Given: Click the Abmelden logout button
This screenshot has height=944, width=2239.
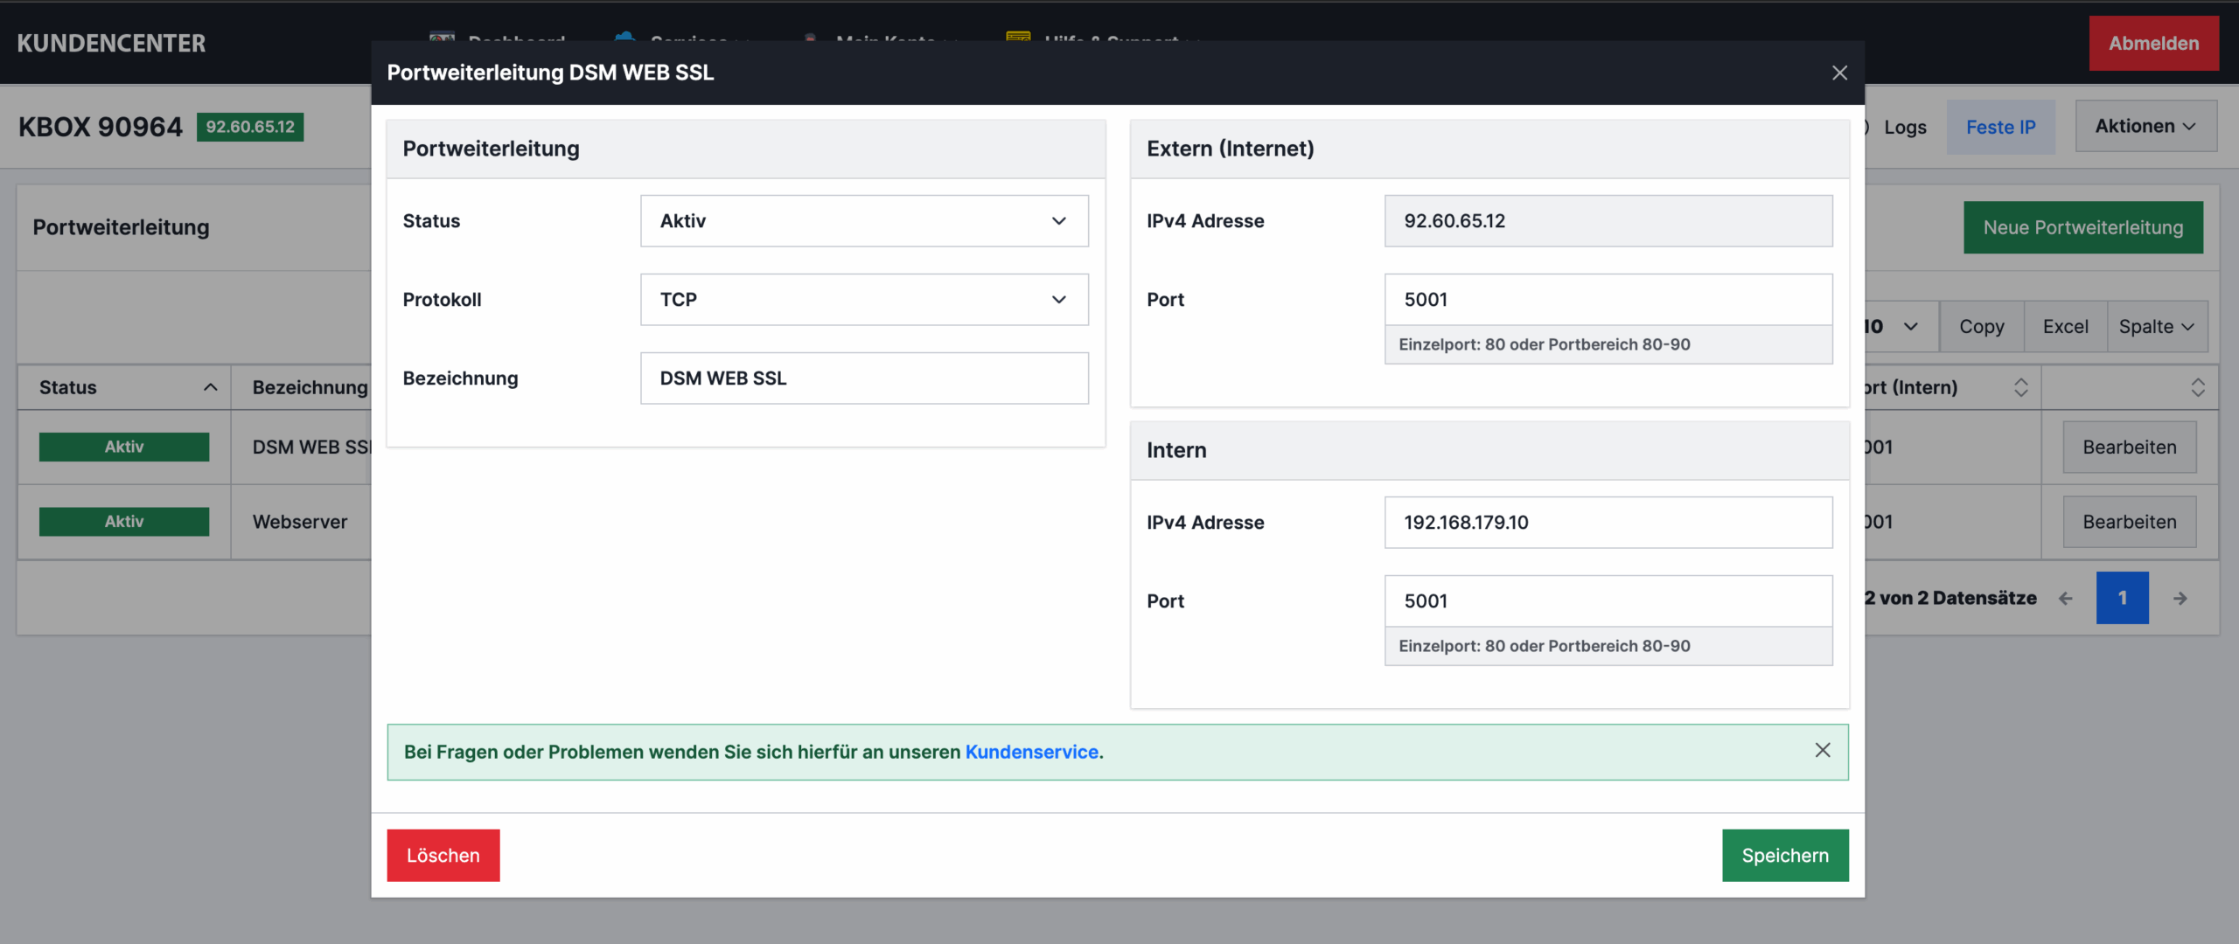Looking at the screenshot, I should (2152, 44).
